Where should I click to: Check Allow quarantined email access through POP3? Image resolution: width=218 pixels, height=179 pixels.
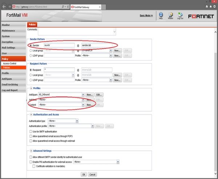(x=31, y=136)
